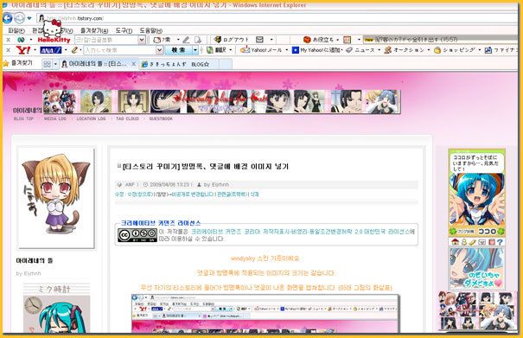Click the Yahoo! Y! logo

[23, 50]
